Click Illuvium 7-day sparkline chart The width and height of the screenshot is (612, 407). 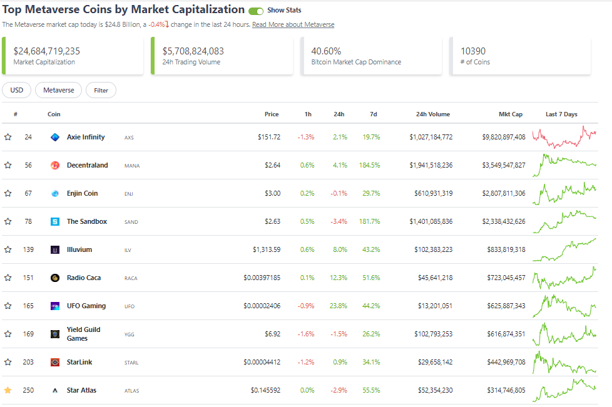click(x=564, y=249)
